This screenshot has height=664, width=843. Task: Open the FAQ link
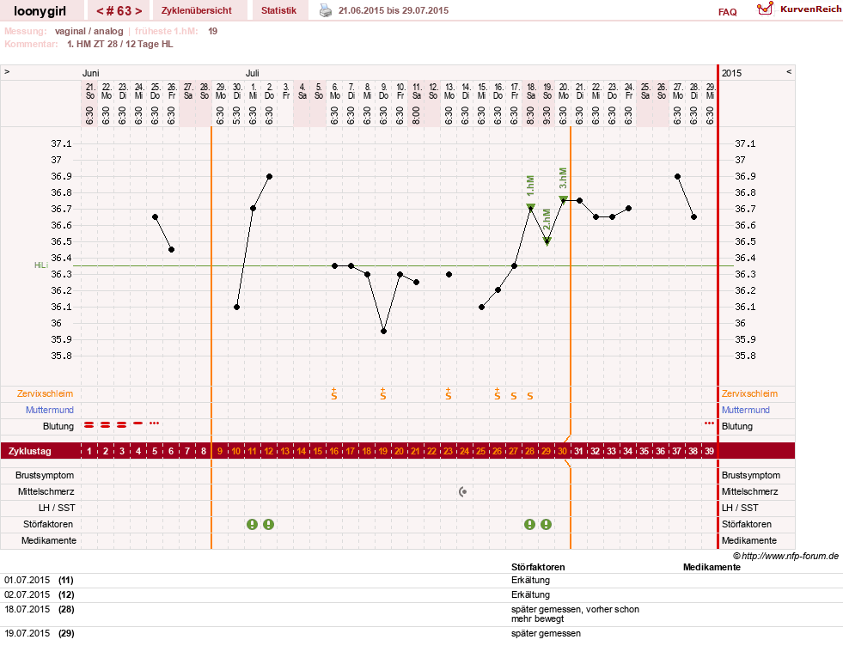727,12
